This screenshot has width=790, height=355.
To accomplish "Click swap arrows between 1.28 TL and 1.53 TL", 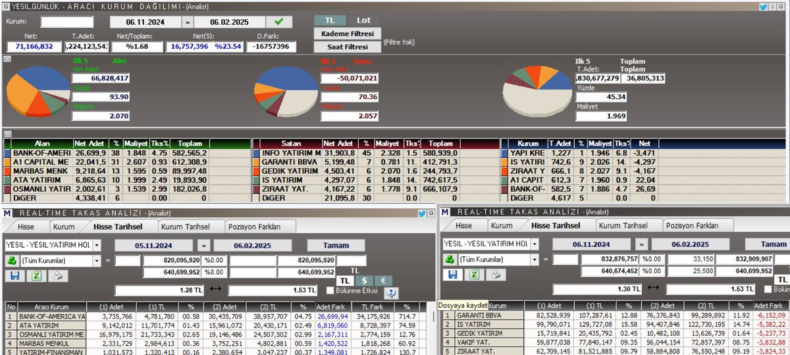I will click(216, 290).
